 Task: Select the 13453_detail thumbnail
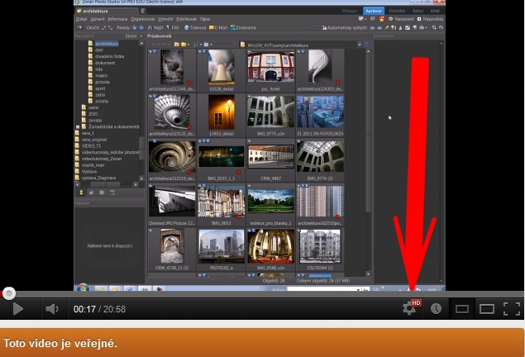[x=222, y=113]
